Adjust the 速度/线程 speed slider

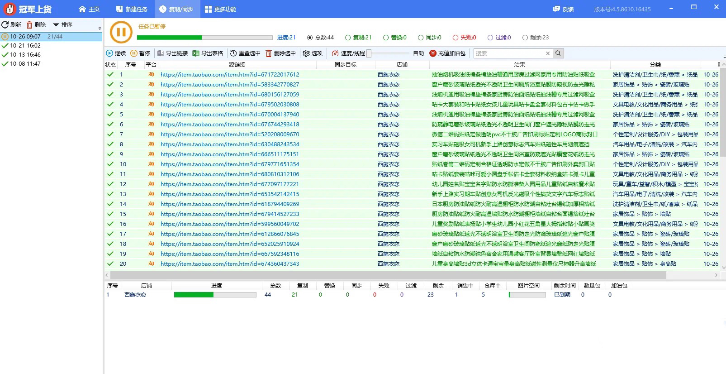click(369, 53)
